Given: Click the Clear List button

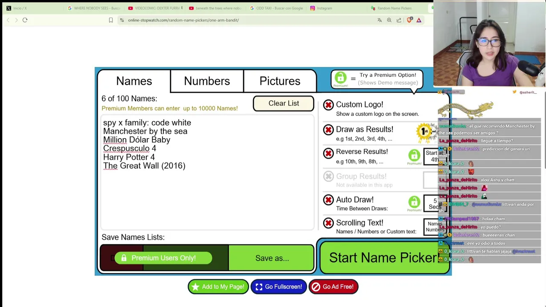Looking at the screenshot, I should point(284,103).
